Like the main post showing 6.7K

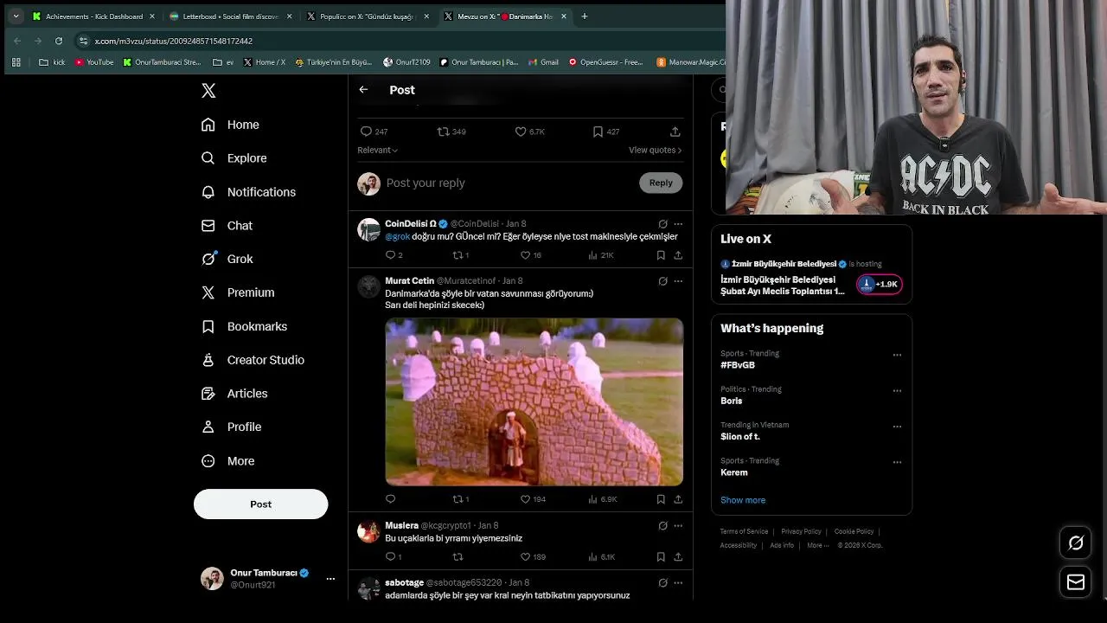click(521, 132)
